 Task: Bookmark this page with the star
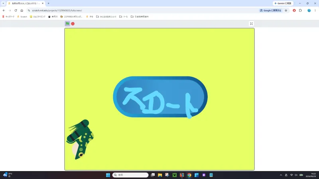click(x=286, y=10)
